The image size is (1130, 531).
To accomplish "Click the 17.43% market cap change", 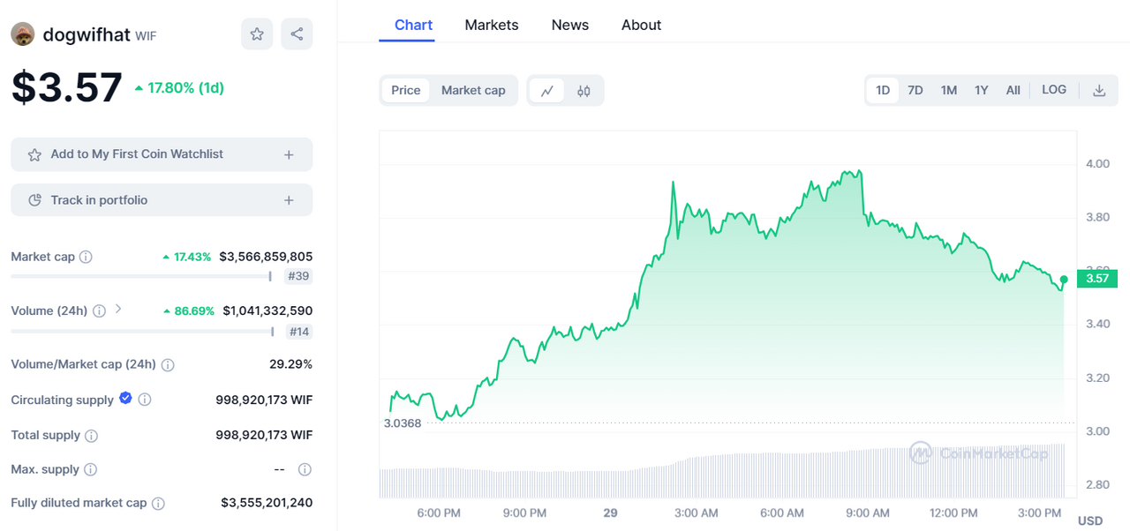I will click(186, 257).
